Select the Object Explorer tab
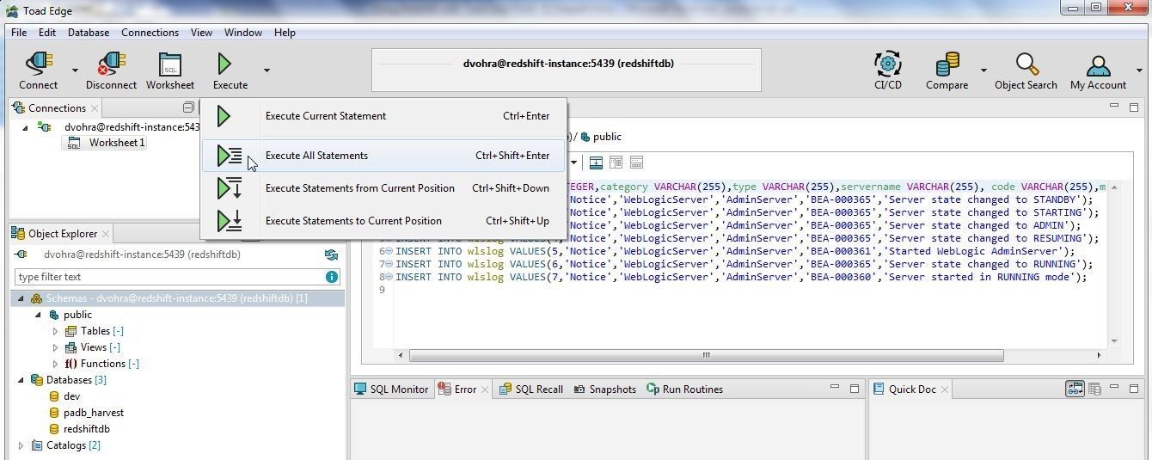 click(x=64, y=234)
